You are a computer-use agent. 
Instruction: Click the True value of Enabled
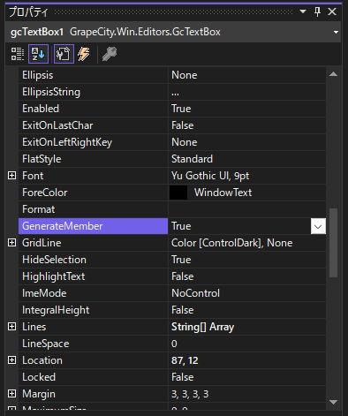[x=181, y=109]
